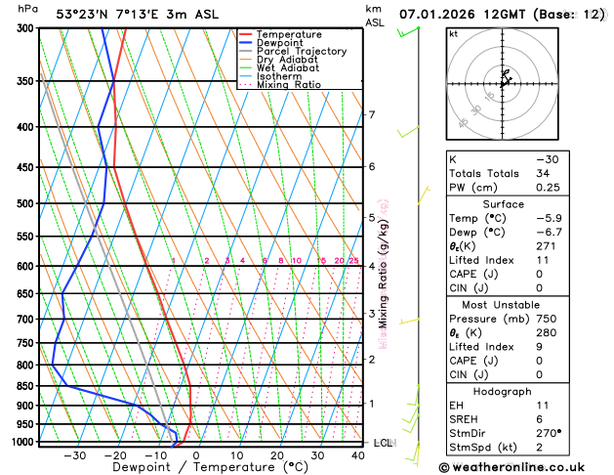Click the 900 hPa pressure label

point(27,406)
